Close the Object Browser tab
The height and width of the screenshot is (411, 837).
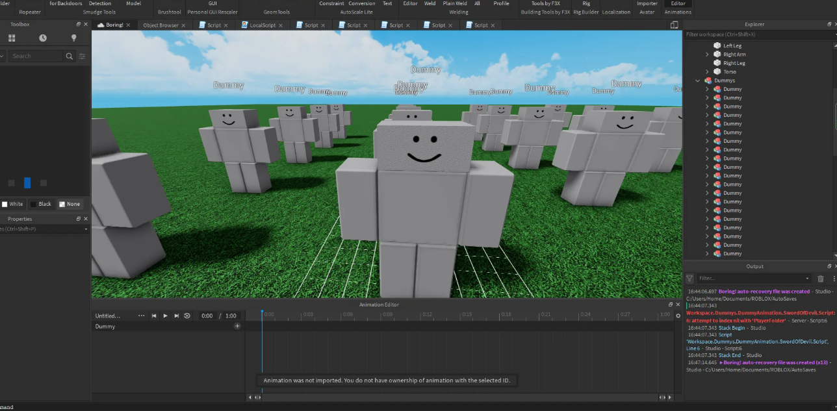pos(184,25)
